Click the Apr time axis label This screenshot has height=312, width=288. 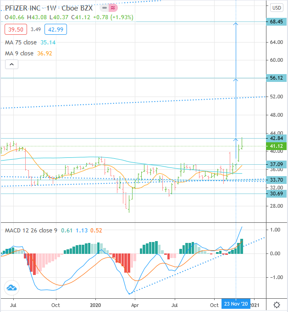[135, 305]
